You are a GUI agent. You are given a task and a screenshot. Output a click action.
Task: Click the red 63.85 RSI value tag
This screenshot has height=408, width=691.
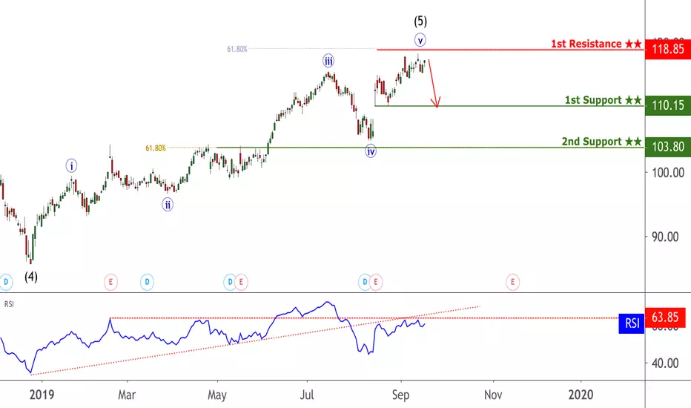pos(665,317)
